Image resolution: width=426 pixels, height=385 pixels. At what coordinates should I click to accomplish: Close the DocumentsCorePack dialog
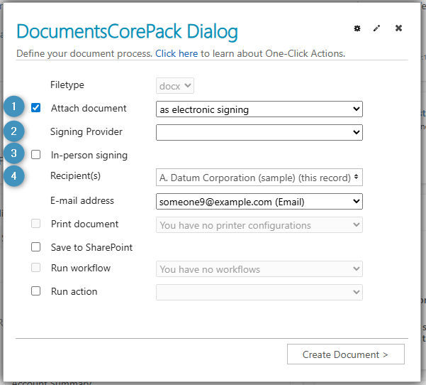pyautogui.click(x=398, y=28)
